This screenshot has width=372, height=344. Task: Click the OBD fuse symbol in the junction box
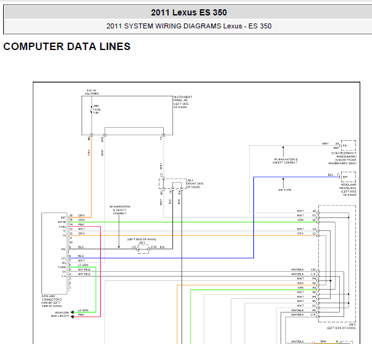(x=91, y=109)
